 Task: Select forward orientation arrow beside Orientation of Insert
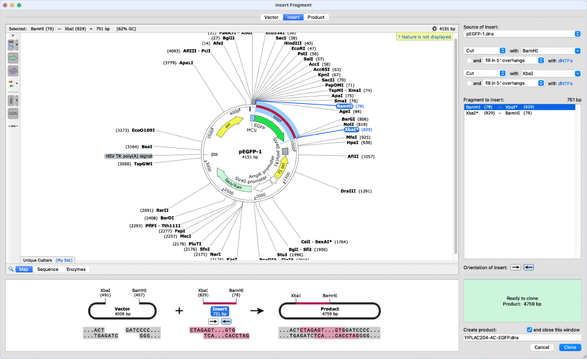pyautogui.click(x=515, y=268)
